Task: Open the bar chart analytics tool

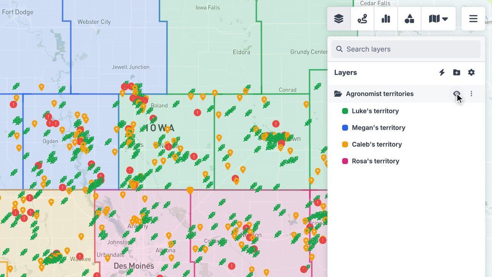Action: point(386,18)
